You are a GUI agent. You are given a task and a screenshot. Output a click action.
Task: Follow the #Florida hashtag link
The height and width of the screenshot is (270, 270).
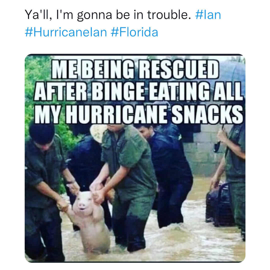(x=134, y=32)
